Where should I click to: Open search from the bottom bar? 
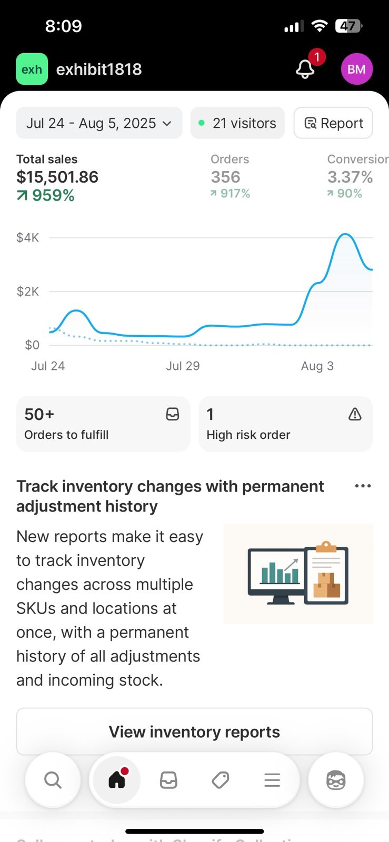click(x=53, y=780)
